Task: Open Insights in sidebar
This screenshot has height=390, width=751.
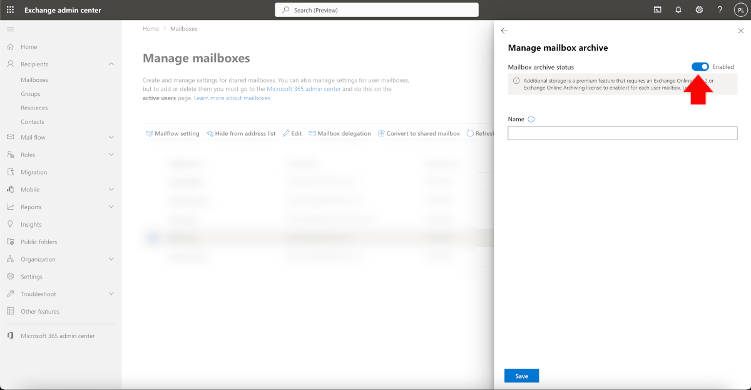Action: (31, 224)
